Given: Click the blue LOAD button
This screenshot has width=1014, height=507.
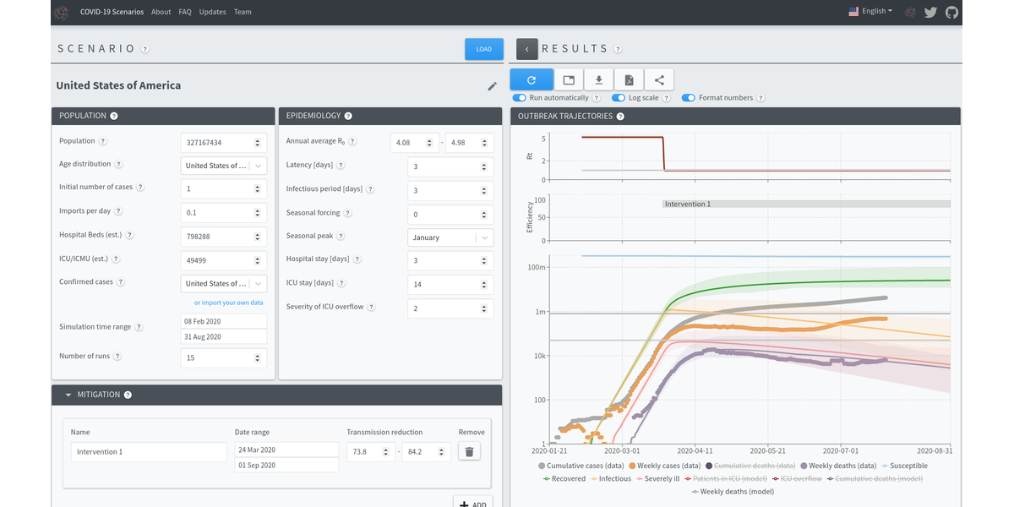Looking at the screenshot, I should (483, 49).
